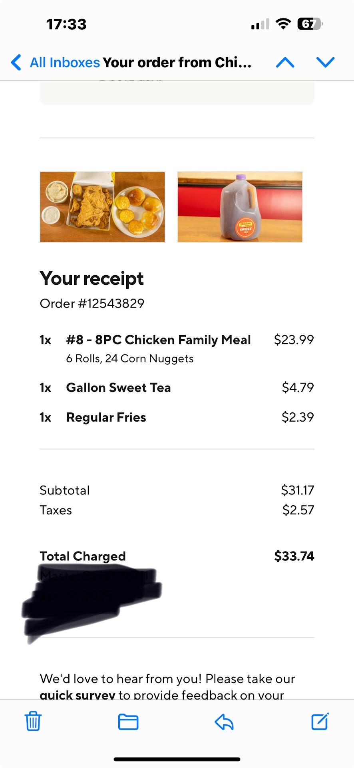Tap the Regular Fries line item

coord(106,417)
